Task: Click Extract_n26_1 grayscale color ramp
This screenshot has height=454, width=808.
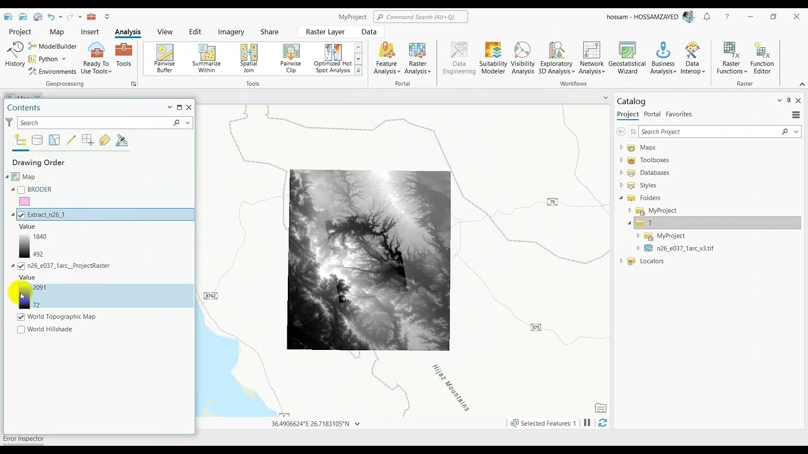Action: tap(24, 246)
